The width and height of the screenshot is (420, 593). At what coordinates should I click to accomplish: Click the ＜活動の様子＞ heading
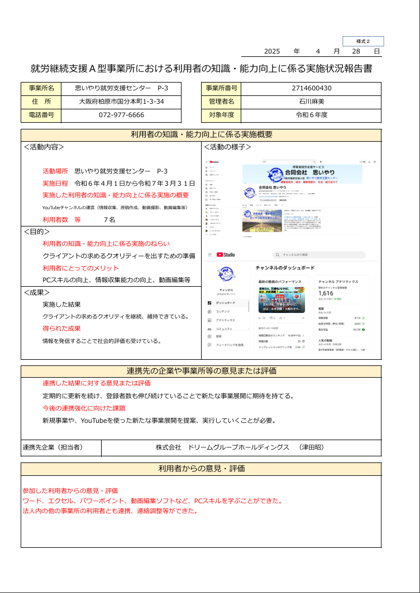228,147
